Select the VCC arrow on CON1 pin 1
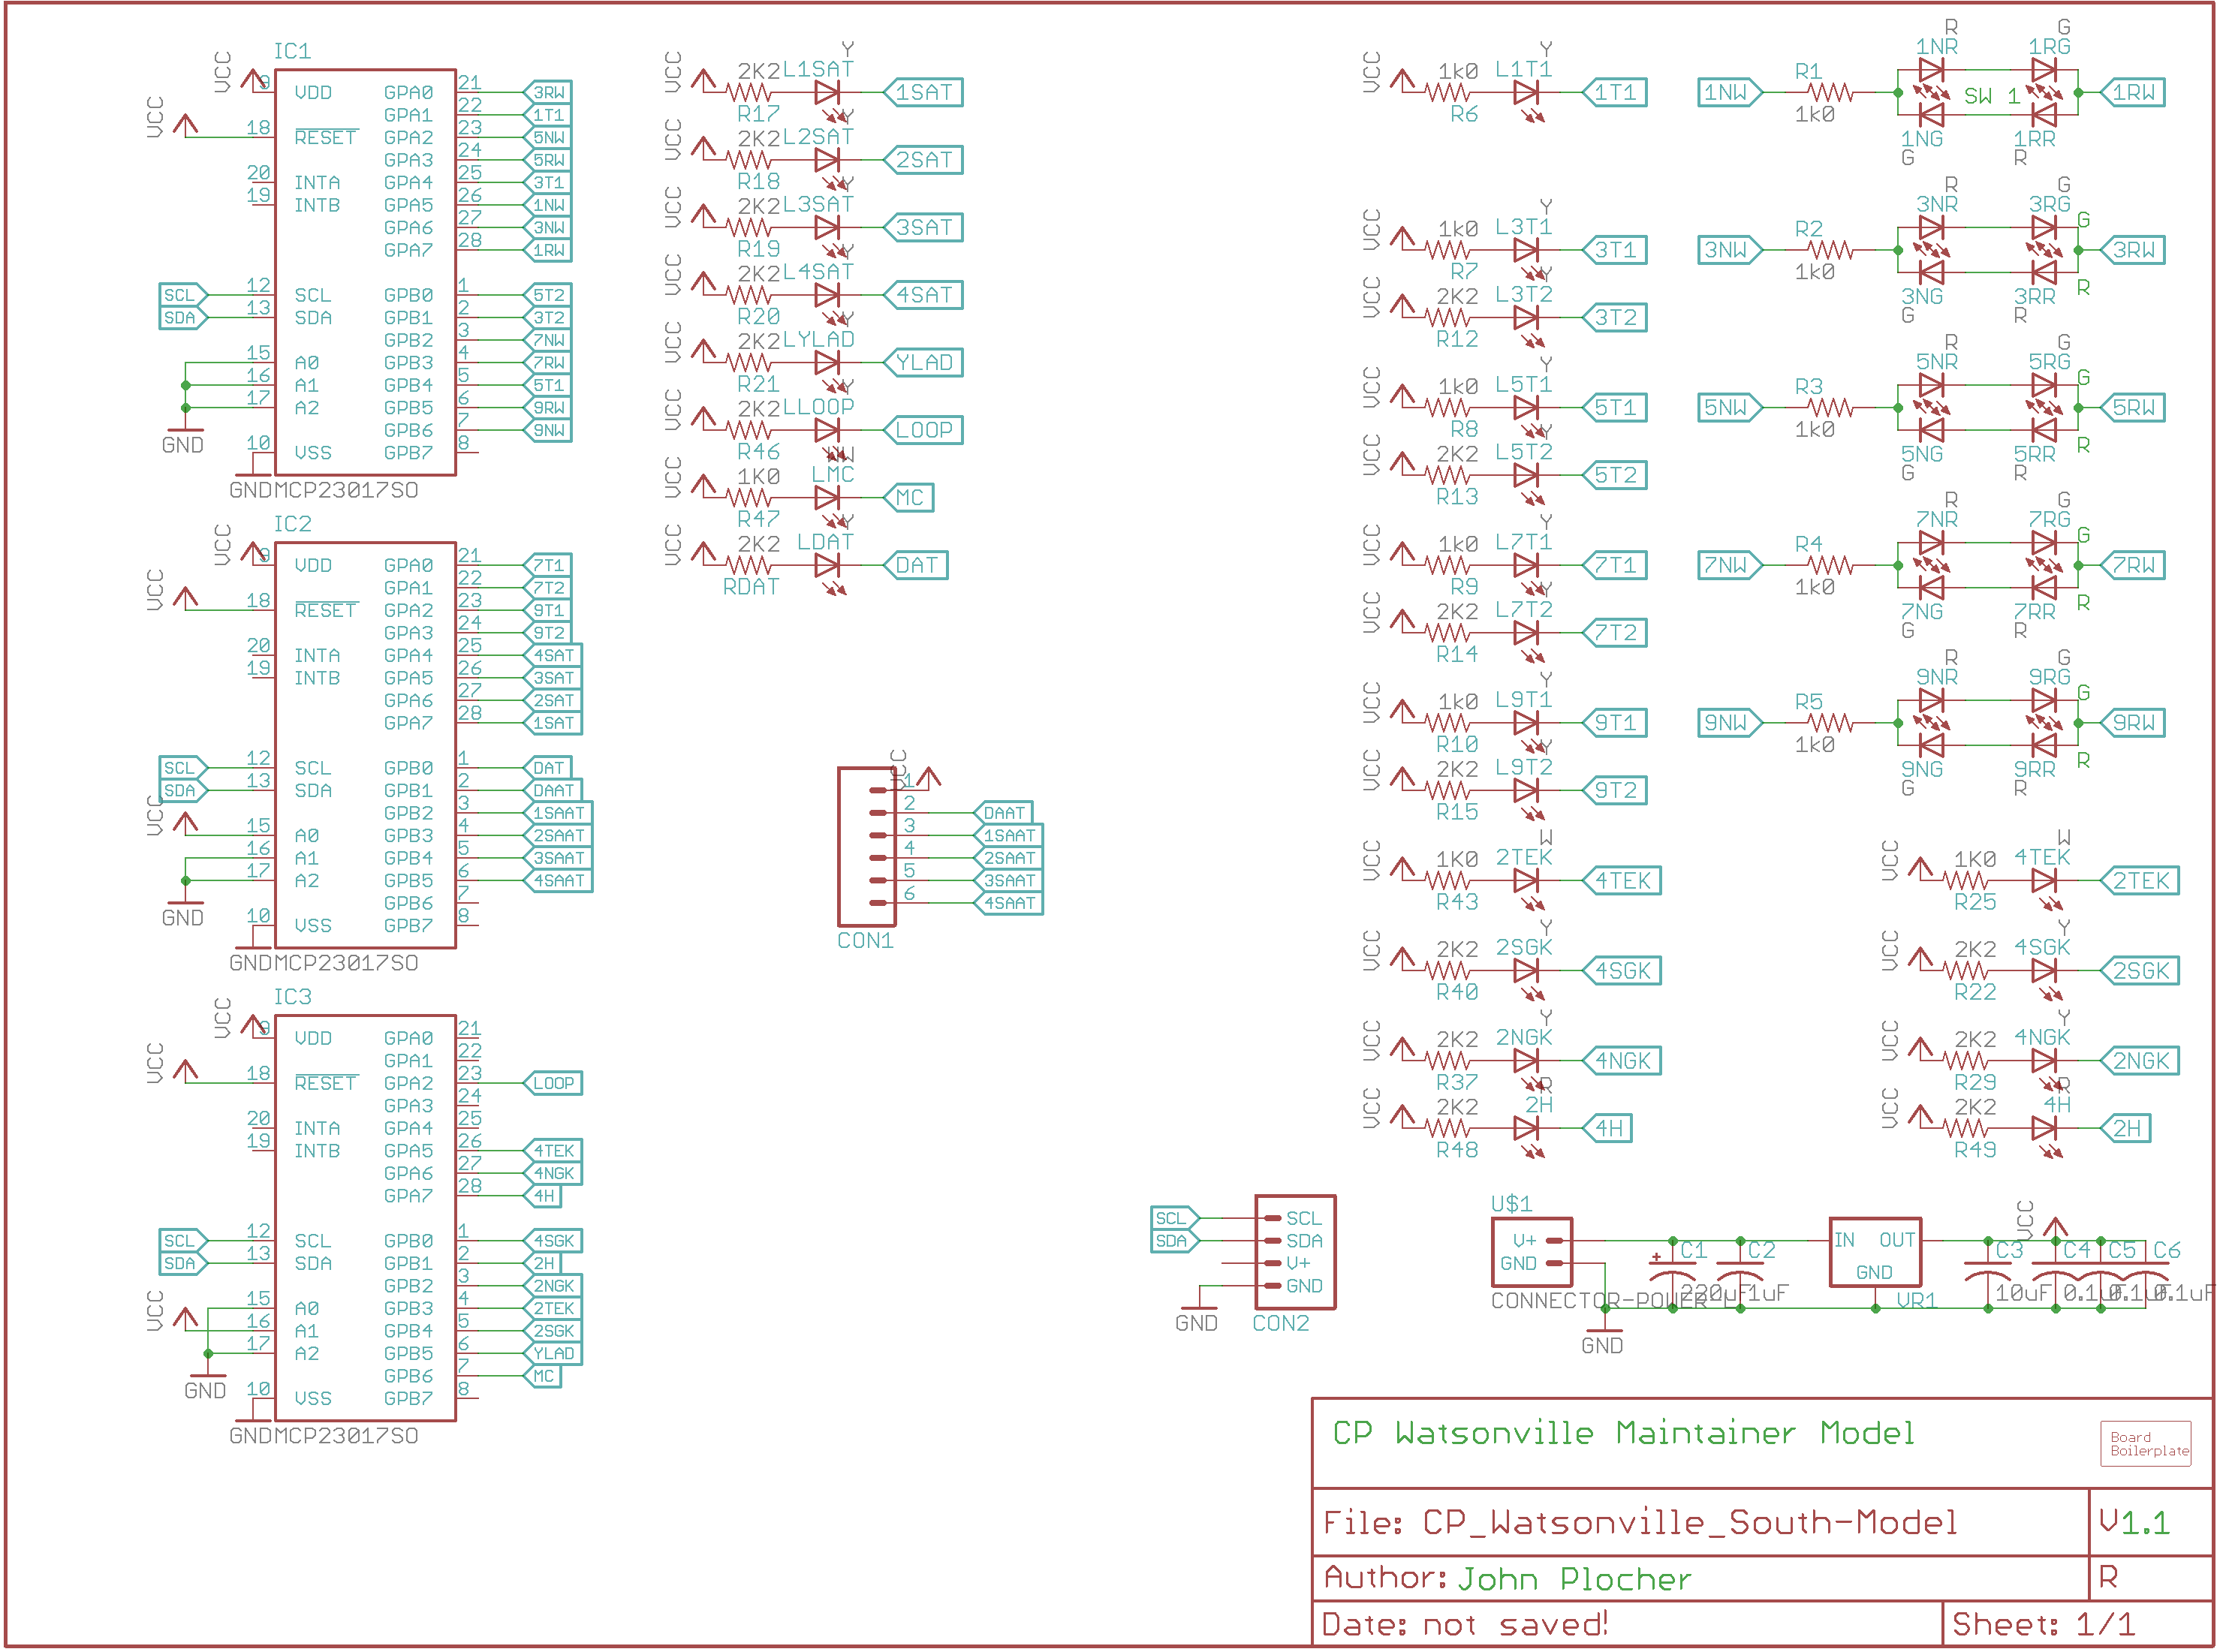Image resolution: width=2226 pixels, height=1652 pixels. click(x=929, y=777)
